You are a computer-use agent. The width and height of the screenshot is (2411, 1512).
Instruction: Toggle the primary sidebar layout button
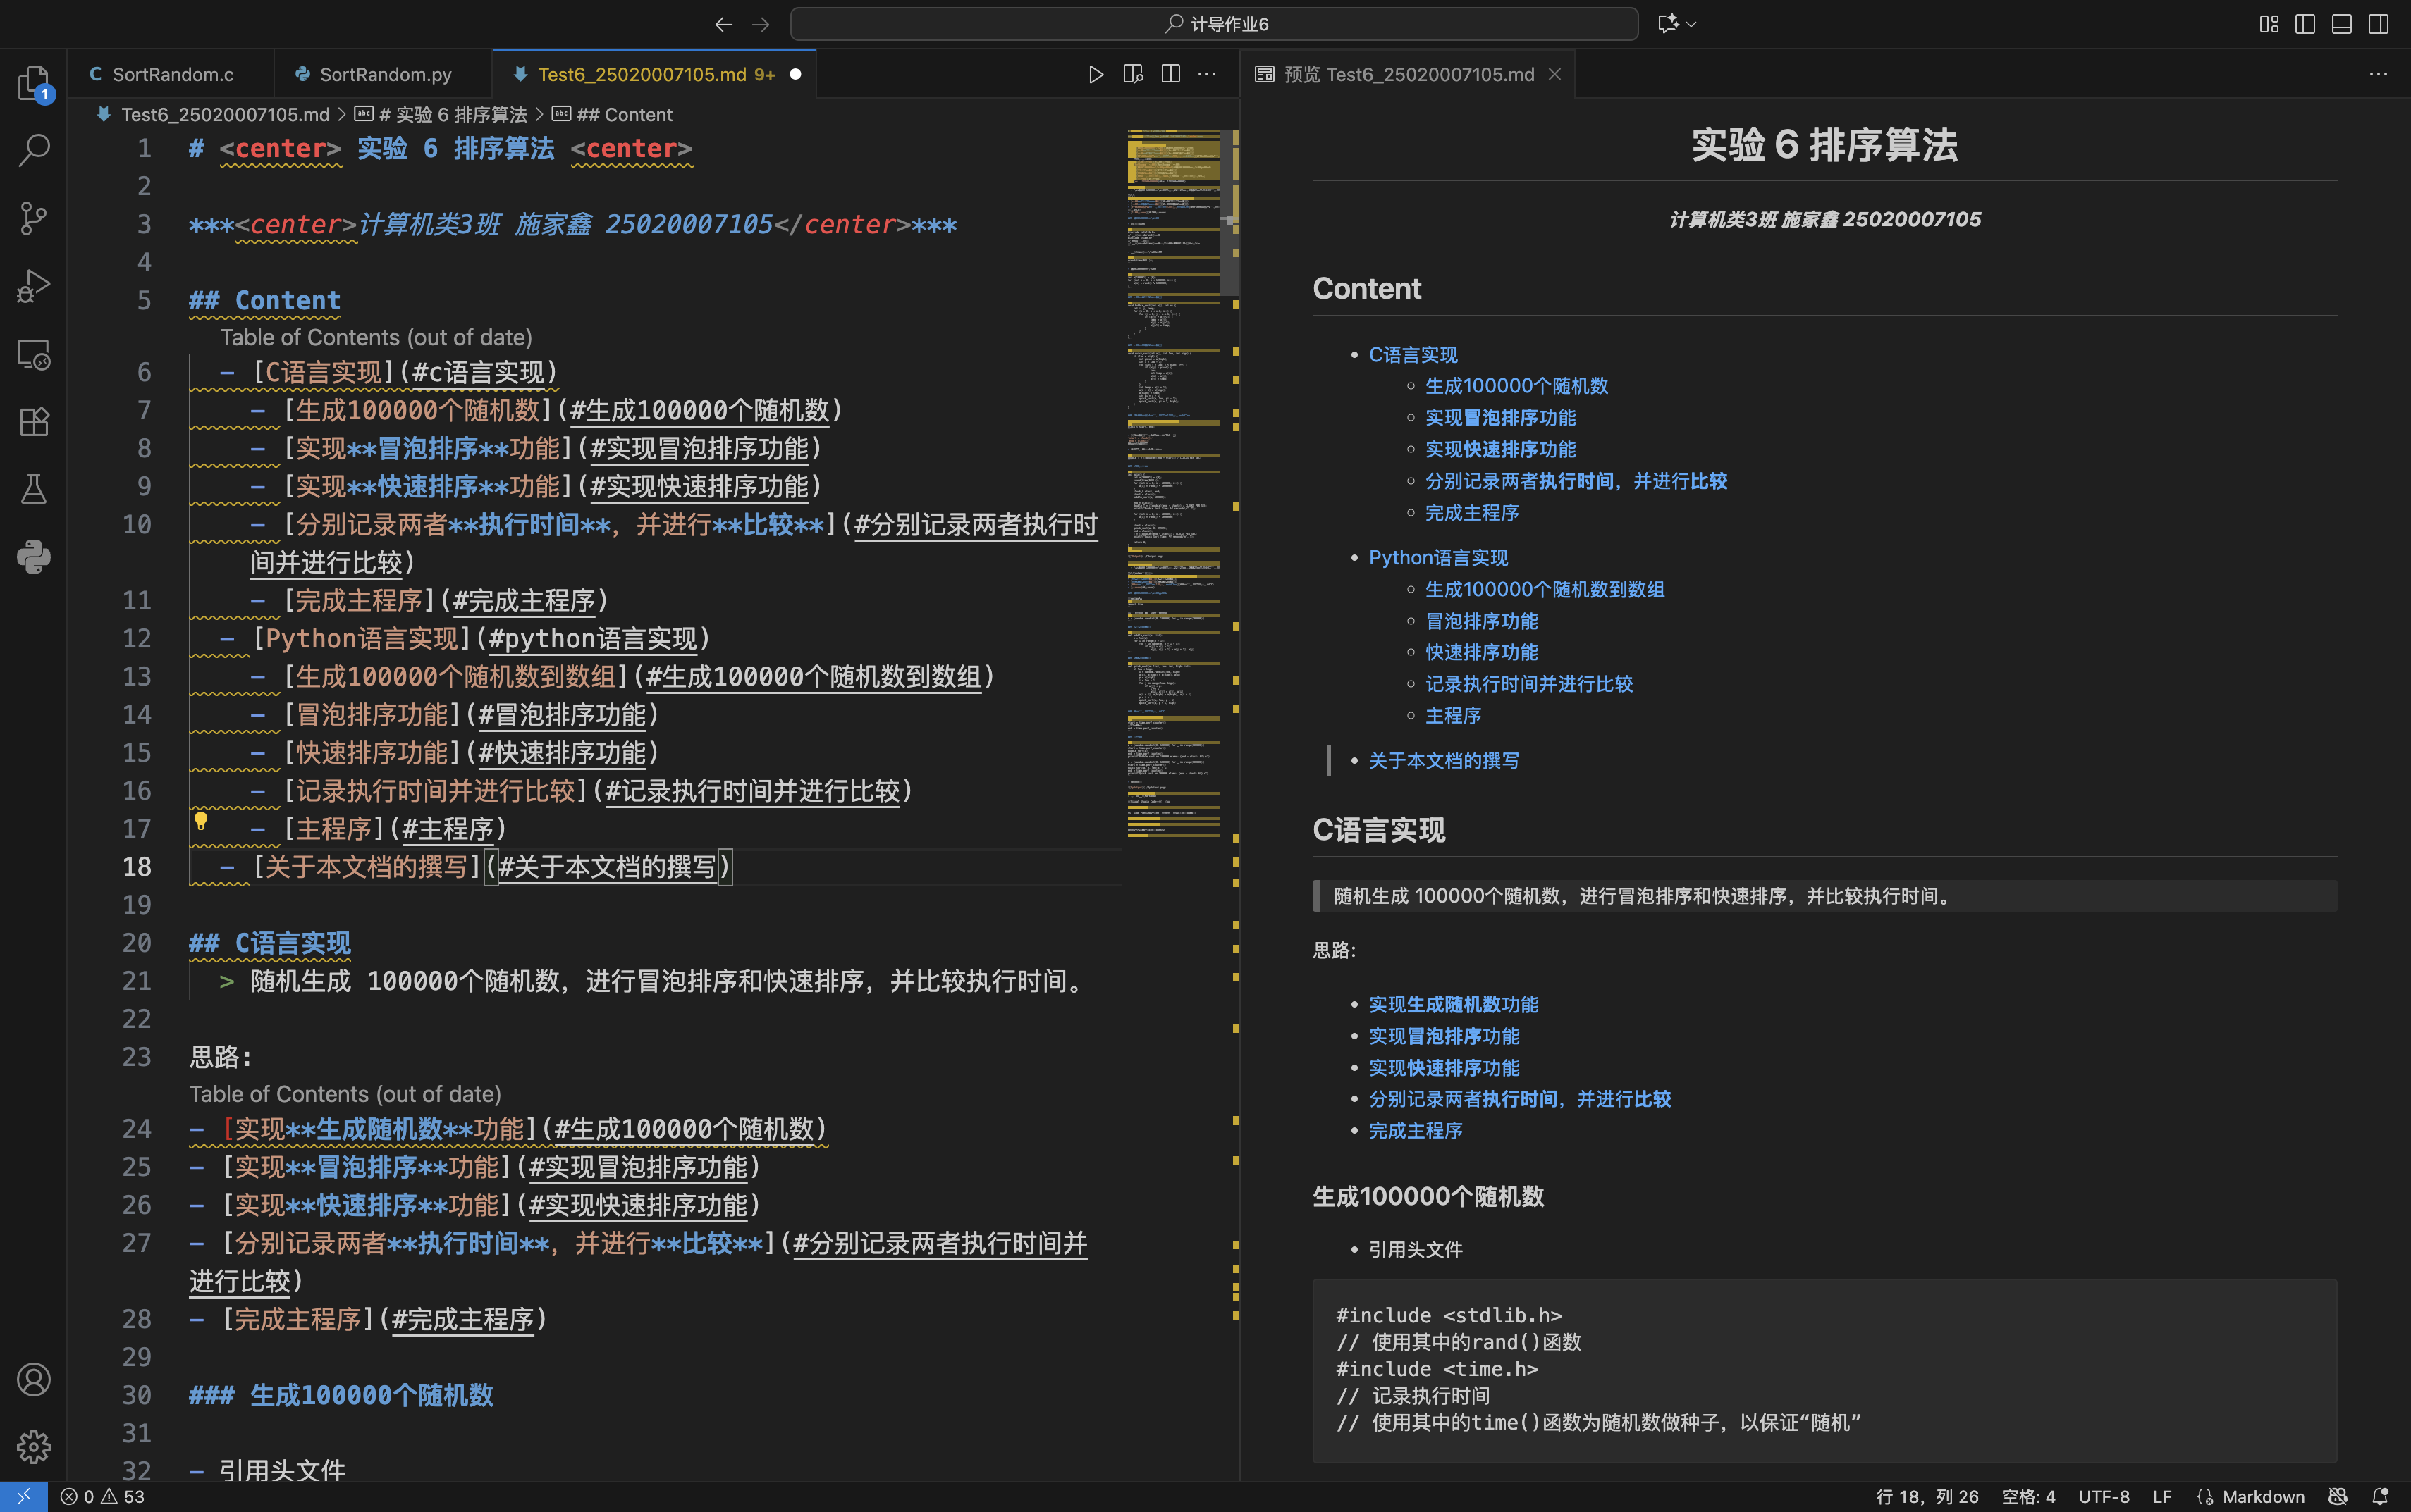tap(2305, 24)
